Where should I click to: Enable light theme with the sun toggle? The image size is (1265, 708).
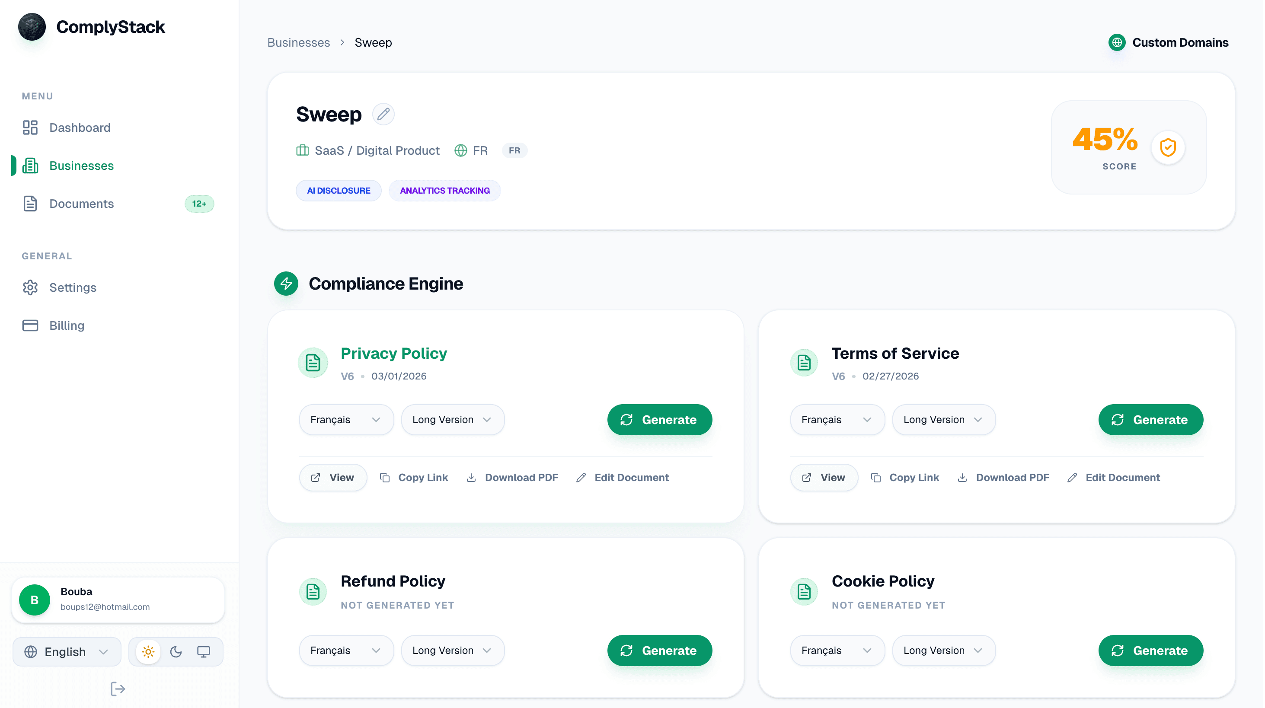coord(148,651)
